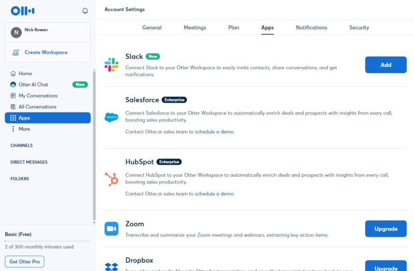Click '2 of 300 monthly minutes used'
The width and height of the screenshot is (414, 271).
pos(39,247)
